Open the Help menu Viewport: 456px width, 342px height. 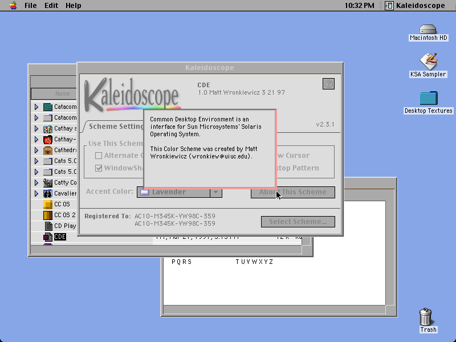(74, 5)
